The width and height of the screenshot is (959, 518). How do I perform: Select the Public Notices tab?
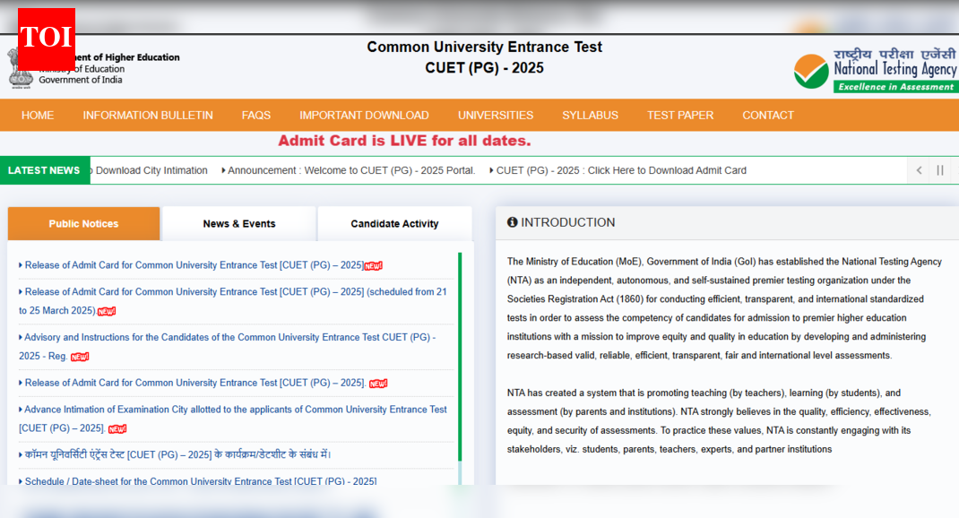[x=83, y=224]
